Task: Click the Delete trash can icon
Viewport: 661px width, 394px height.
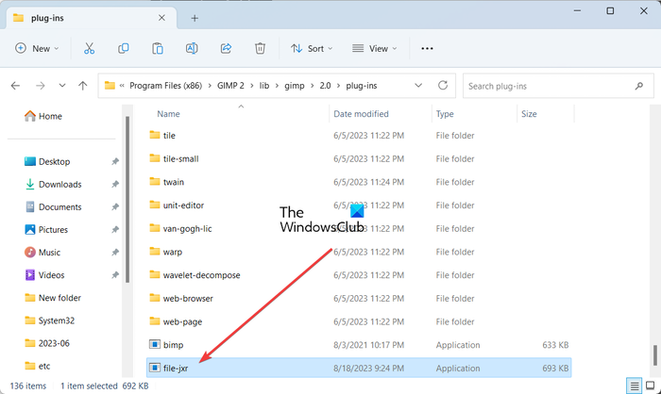Action: [260, 48]
